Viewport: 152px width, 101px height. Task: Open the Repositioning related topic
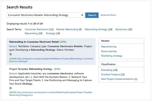point(109,47)
